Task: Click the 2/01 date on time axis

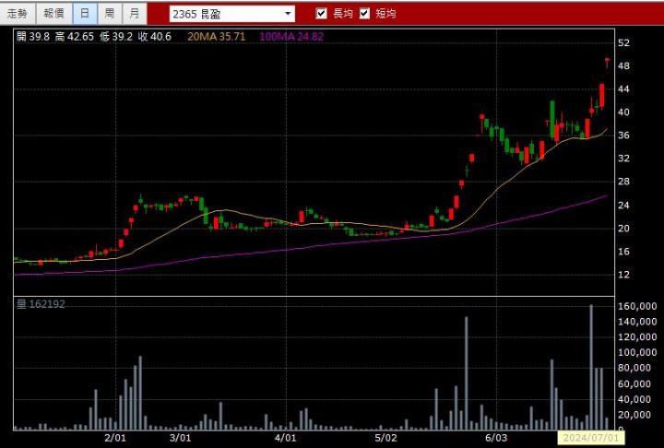Action: click(x=114, y=438)
